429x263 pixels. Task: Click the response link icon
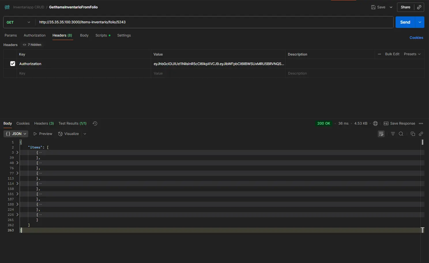click(421, 134)
